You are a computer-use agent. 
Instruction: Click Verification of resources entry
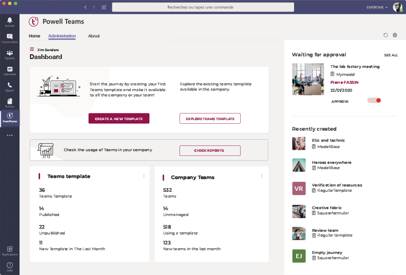click(337, 185)
